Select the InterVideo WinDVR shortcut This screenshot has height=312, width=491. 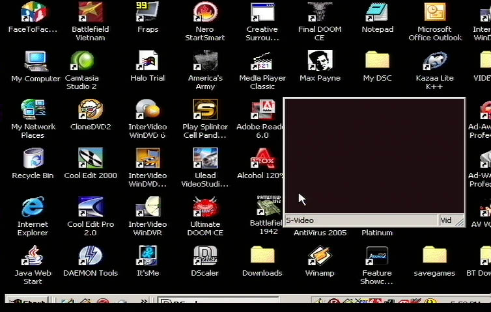tap(147, 207)
